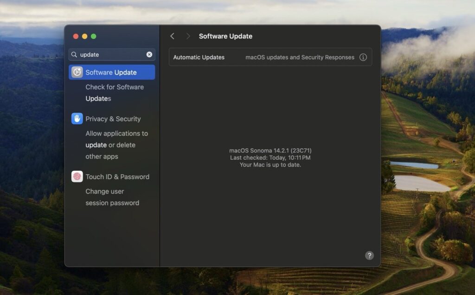Click the Touch ID & Password label

click(117, 177)
